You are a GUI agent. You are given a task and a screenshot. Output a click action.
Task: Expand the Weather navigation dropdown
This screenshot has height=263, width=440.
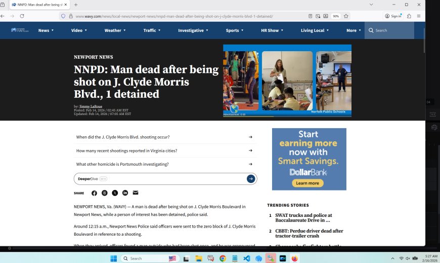116,30
